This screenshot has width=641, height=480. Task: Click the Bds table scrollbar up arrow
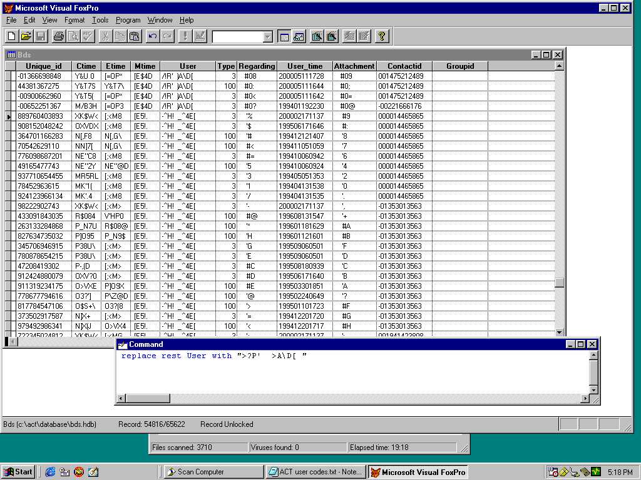[x=559, y=66]
